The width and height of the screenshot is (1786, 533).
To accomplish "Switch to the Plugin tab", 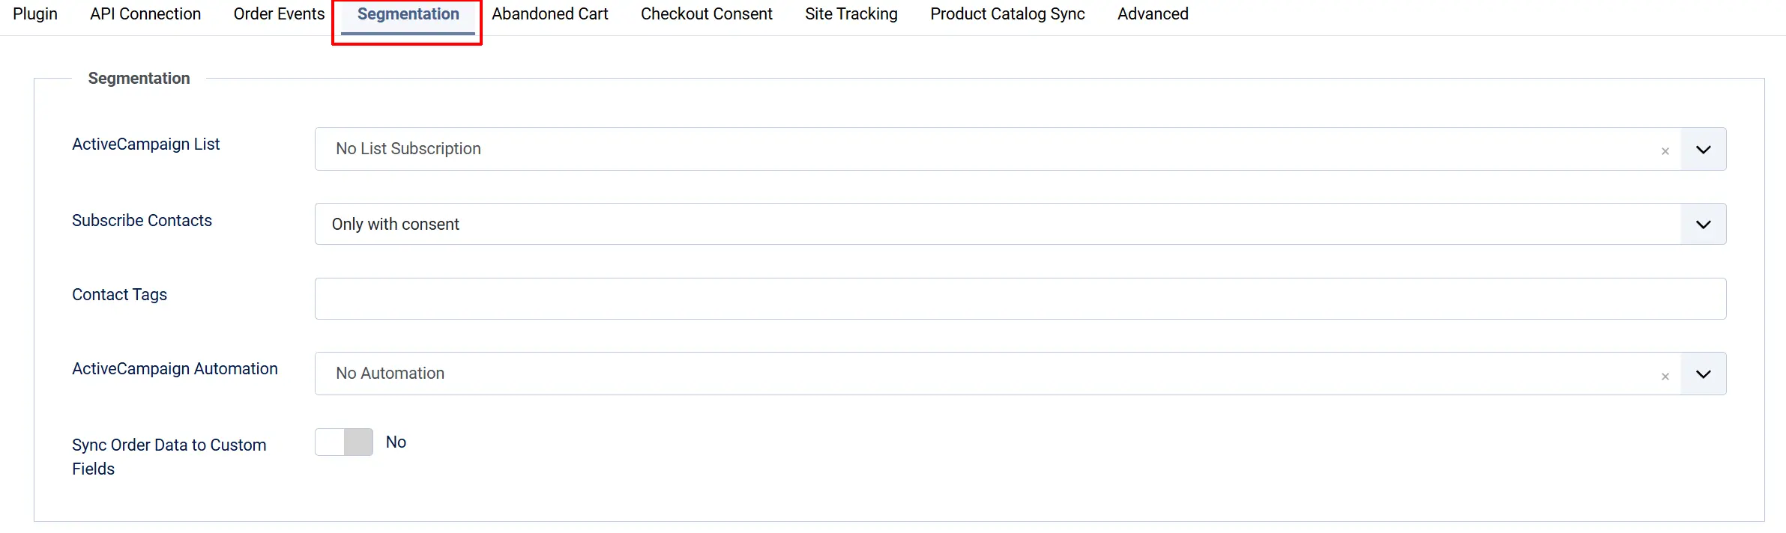I will (x=35, y=14).
